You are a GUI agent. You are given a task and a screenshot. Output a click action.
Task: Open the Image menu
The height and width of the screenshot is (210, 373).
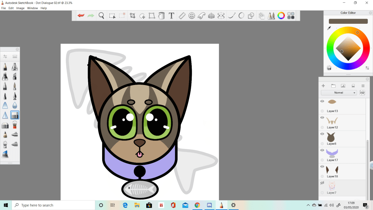click(x=20, y=8)
